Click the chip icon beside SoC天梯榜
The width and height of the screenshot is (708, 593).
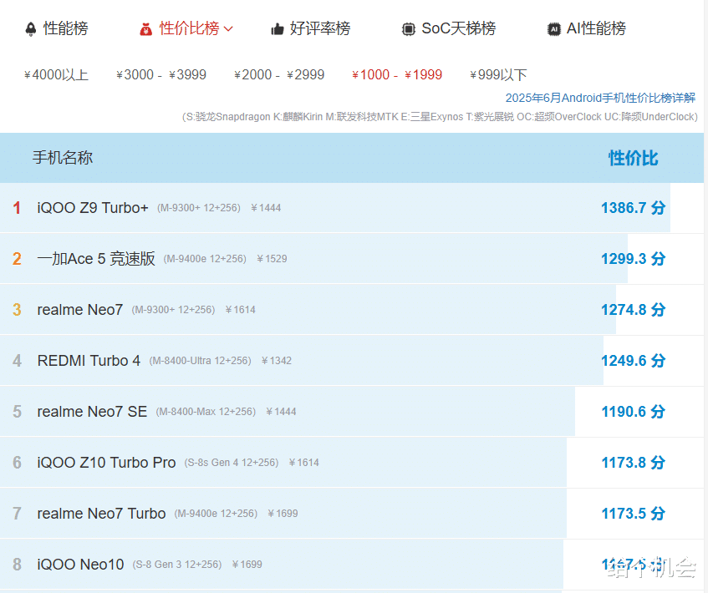pyautogui.click(x=408, y=29)
